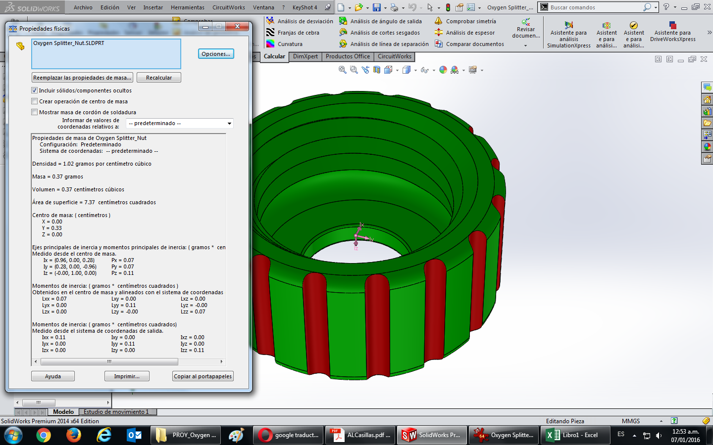Open the Ventana menu
Viewport: 713px width, 445px height.
(263, 7)
